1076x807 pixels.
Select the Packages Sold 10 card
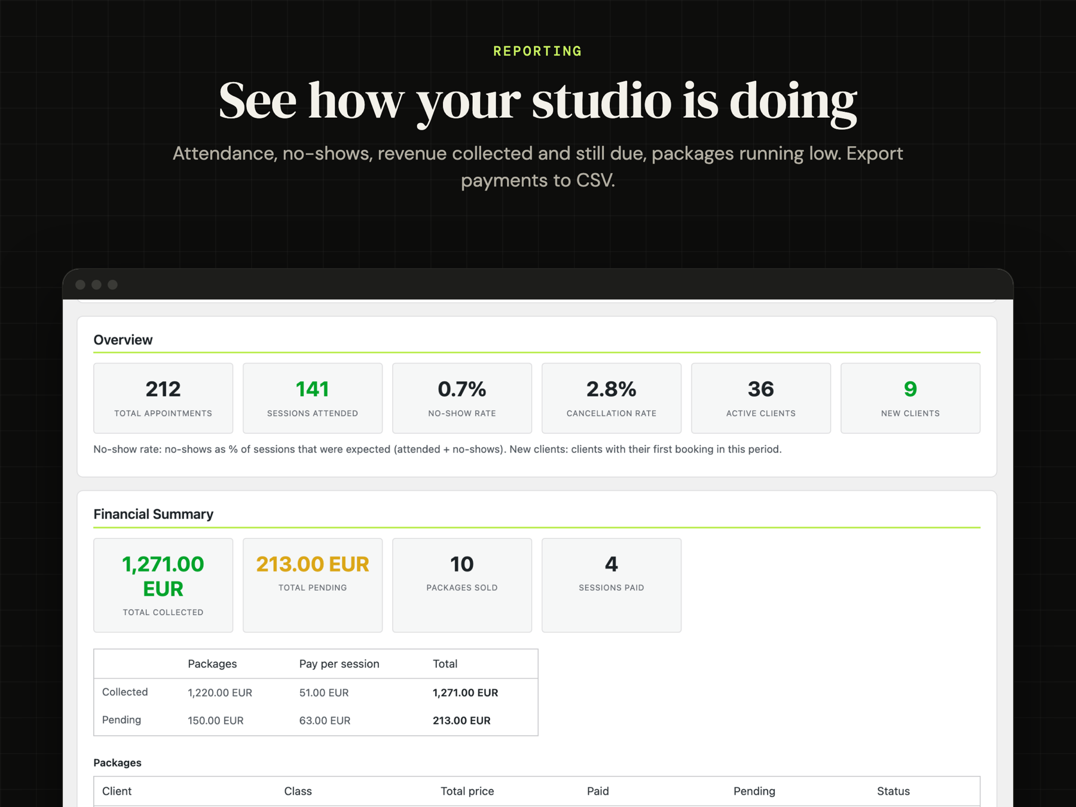(x=462, y=585)
